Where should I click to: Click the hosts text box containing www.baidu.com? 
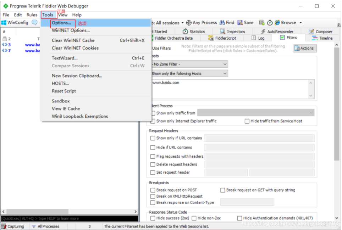tap(233, 89)
